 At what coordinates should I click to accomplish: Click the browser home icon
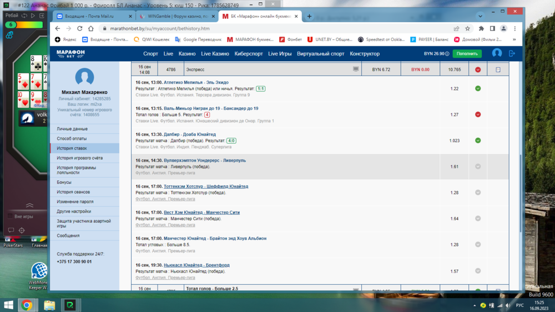click(91, 28)
